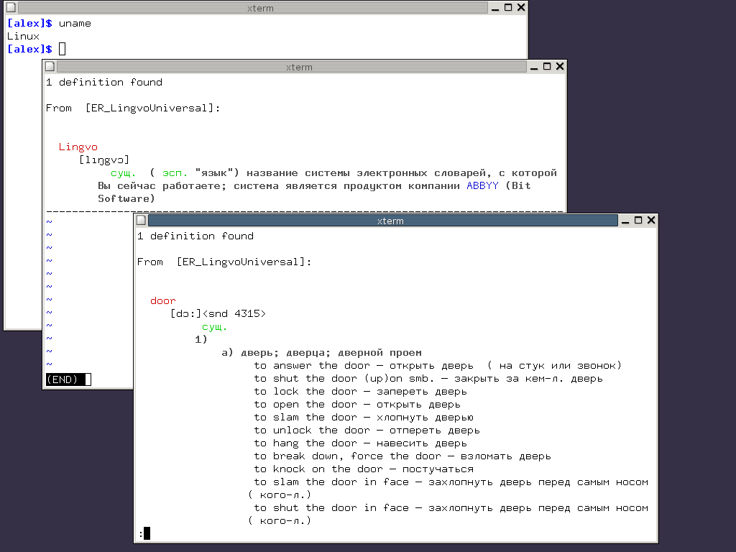
Task: Maximize the xterm window with the Lingvo definition
Action: tap(547, 67)
